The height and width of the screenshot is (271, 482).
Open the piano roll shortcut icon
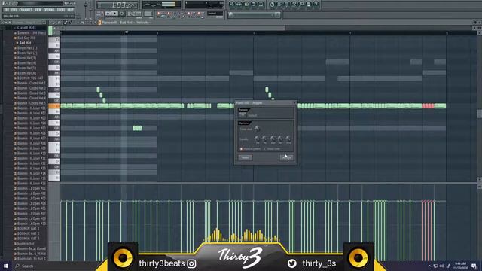pos(246,5)
